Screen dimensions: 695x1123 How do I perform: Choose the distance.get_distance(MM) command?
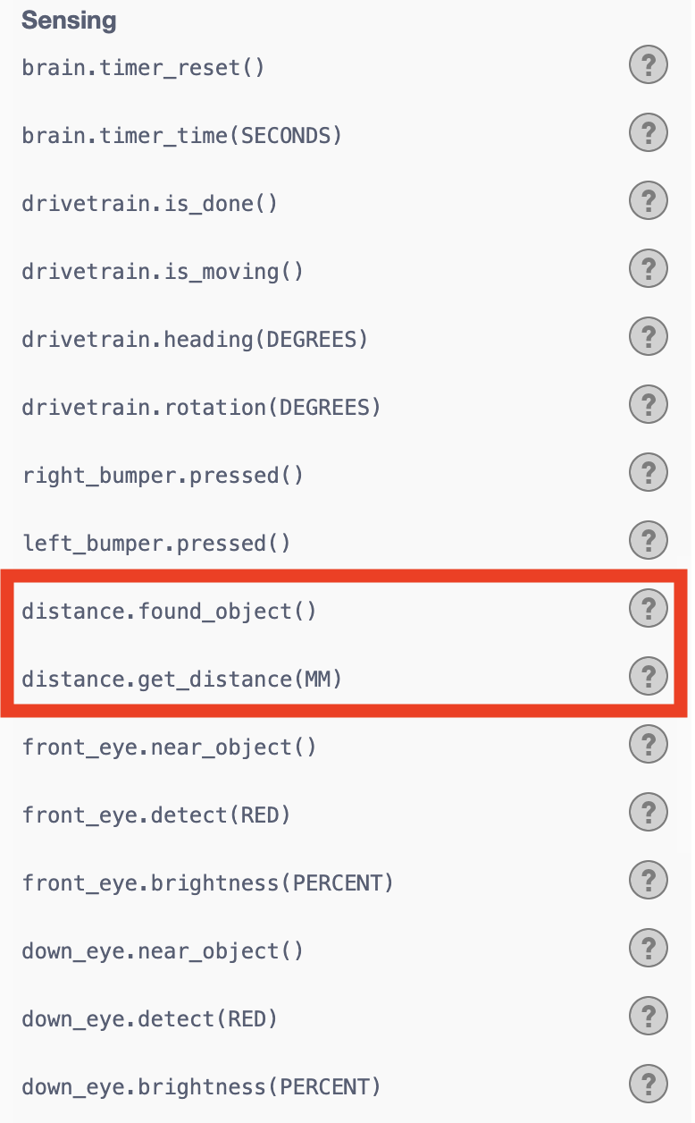pos(181,679)
